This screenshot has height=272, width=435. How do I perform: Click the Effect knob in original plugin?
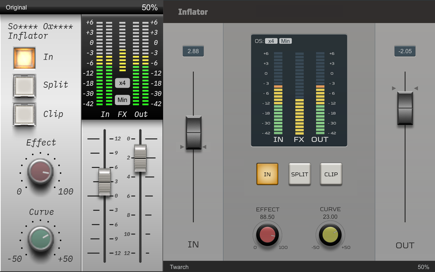tap(40, 171)
